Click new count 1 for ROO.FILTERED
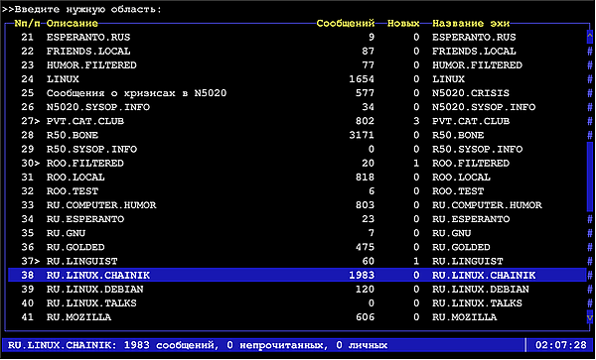 [x=416, y=164]
